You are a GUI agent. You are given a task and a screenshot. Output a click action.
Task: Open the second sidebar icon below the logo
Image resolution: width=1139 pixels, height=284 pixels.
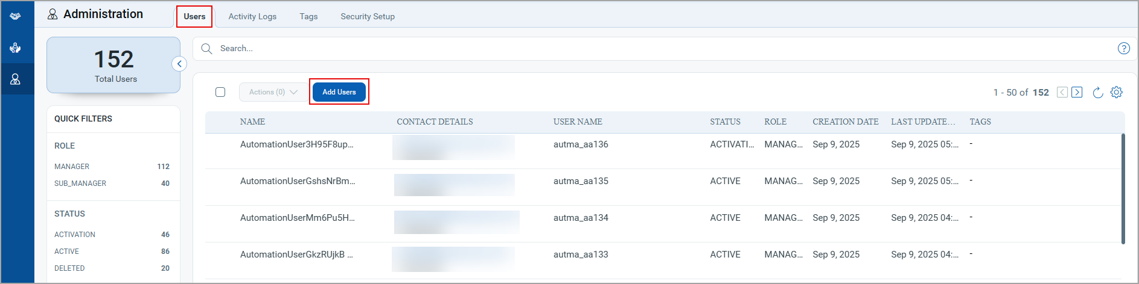15,48
